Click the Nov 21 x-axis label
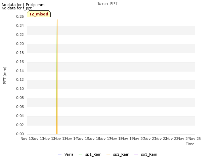Image resolution: width=215 pixels, height=161 pixels. point(150,139)
